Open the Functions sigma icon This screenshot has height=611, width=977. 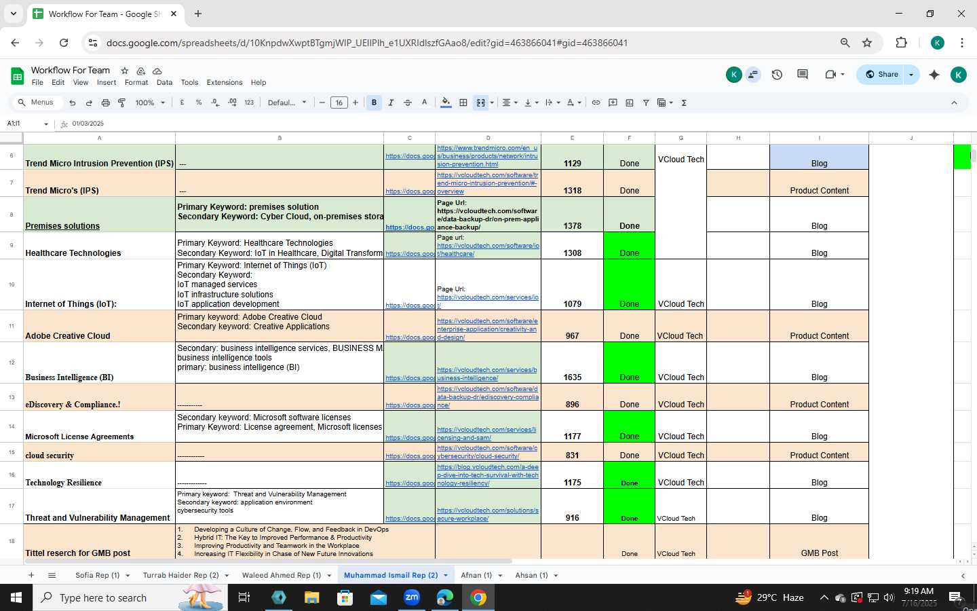684,103
